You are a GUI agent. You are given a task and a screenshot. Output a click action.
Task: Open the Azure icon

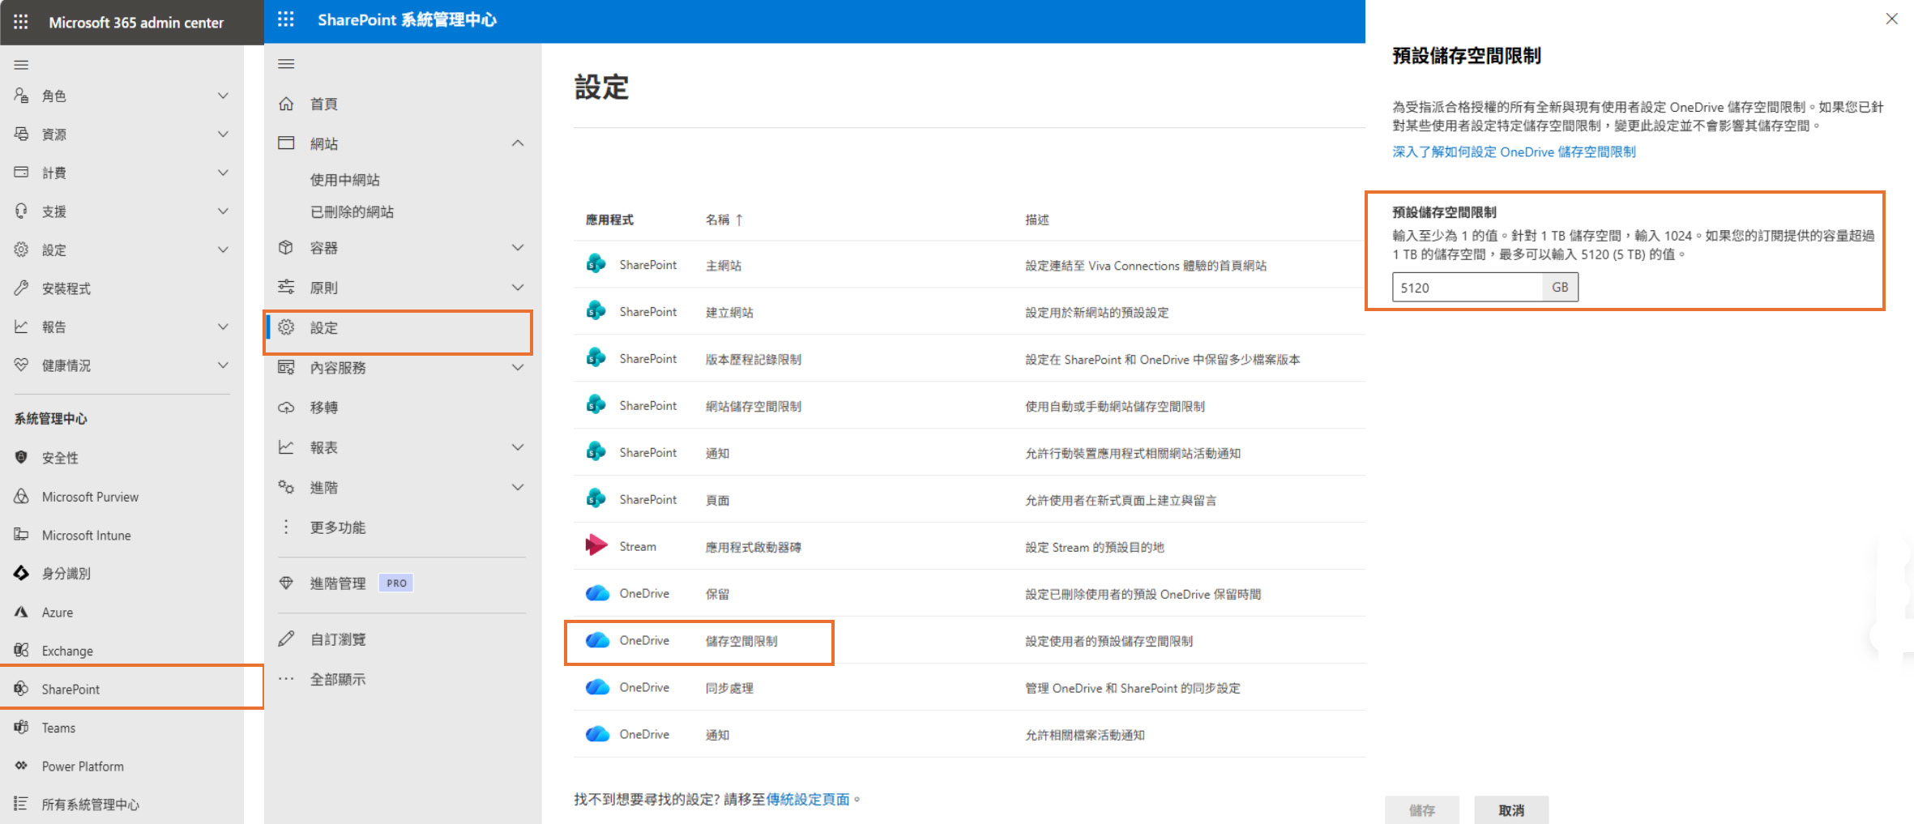[22, 612]
